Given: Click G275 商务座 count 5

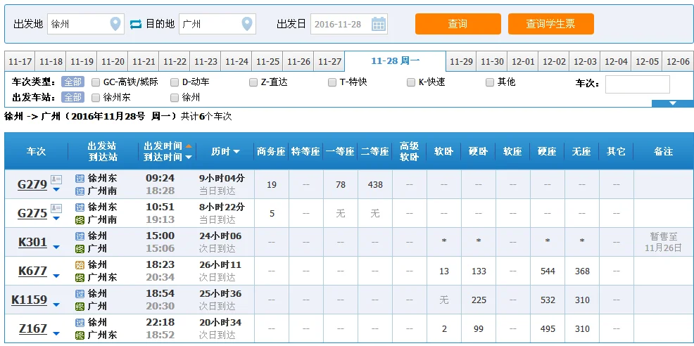Looking at the screenshot, I should (272, 213).
